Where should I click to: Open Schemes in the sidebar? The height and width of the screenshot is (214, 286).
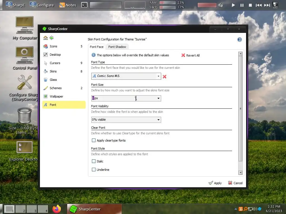click(x=64, y=88)
